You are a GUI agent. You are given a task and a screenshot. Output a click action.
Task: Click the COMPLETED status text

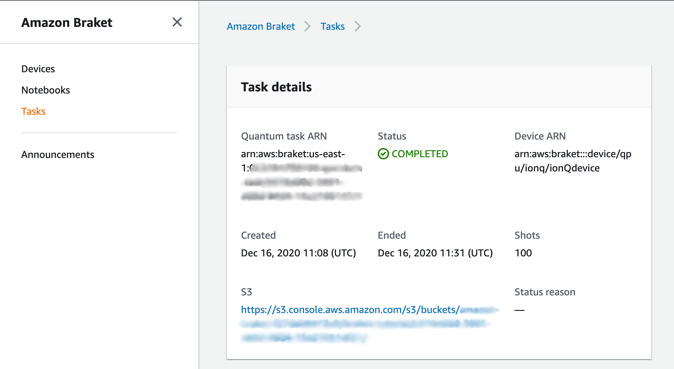click(x=420, y=154)
